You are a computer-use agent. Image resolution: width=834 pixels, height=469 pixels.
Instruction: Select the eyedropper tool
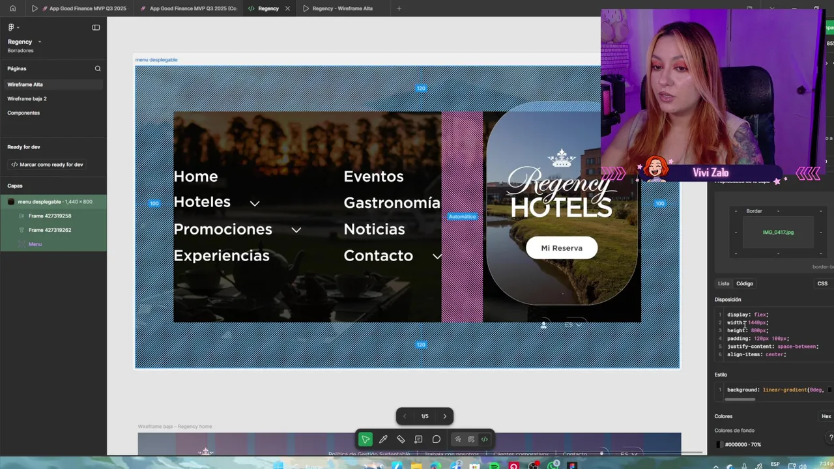point(383,440)
